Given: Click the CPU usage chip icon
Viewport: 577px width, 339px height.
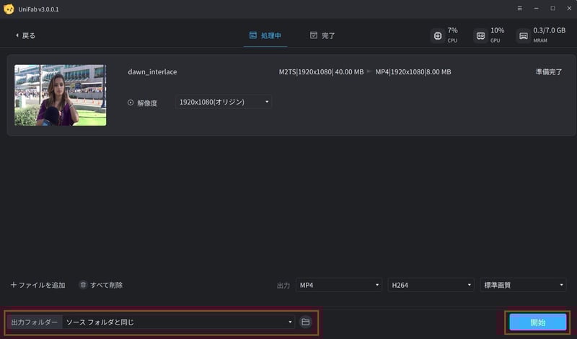Looking at the screenshot, I should pyautogui.click(x=437, y=35).
